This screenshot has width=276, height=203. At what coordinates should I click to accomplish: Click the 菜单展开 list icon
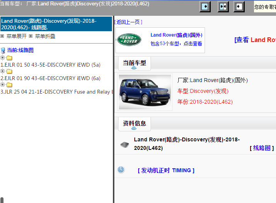click(2, 36)
